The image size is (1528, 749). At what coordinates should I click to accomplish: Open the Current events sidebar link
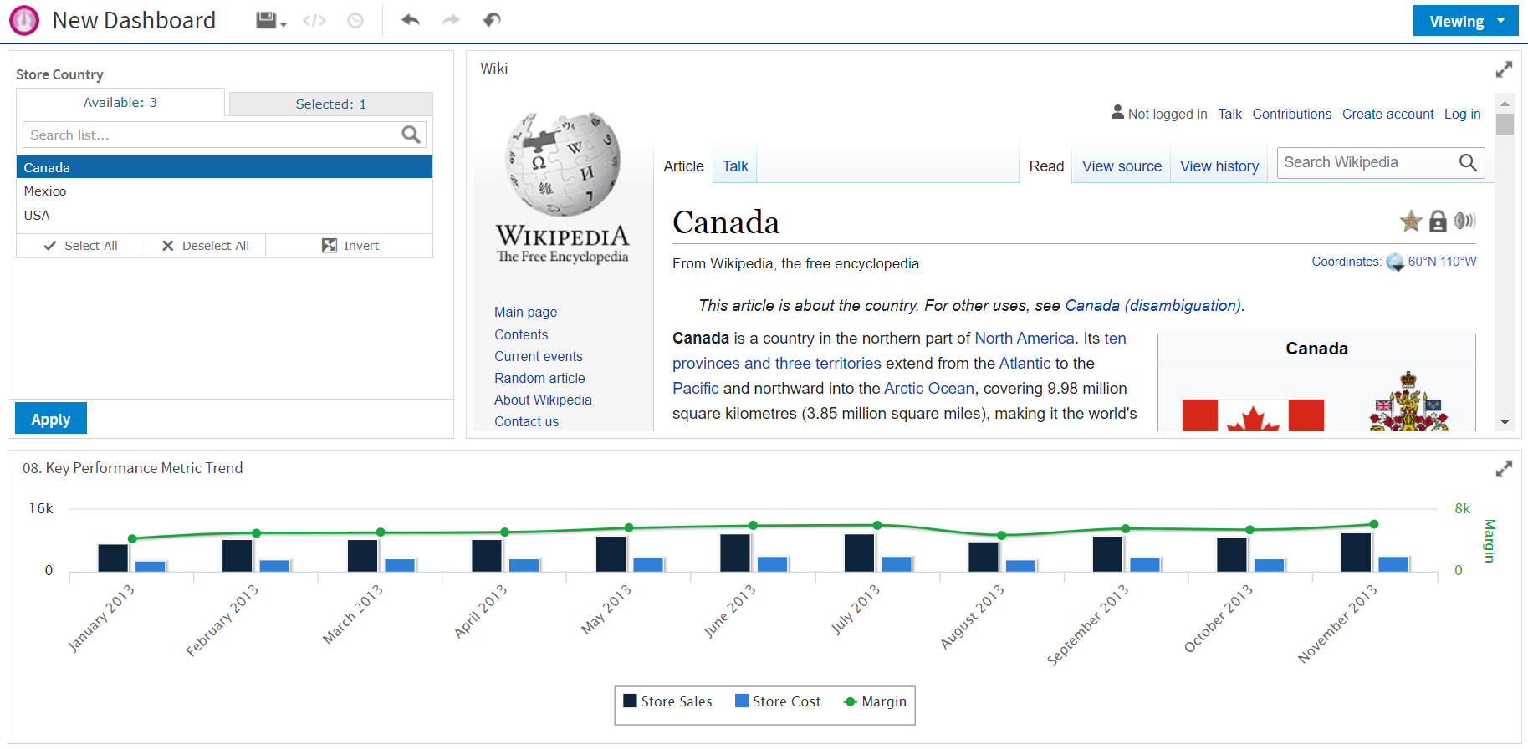pyautogui.click(x=538, y=356)
